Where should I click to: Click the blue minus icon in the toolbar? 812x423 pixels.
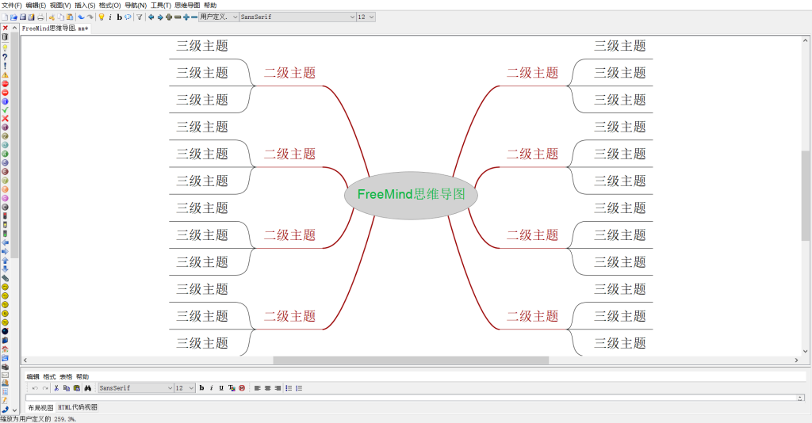pyautogui.click(x=194, y=17)
